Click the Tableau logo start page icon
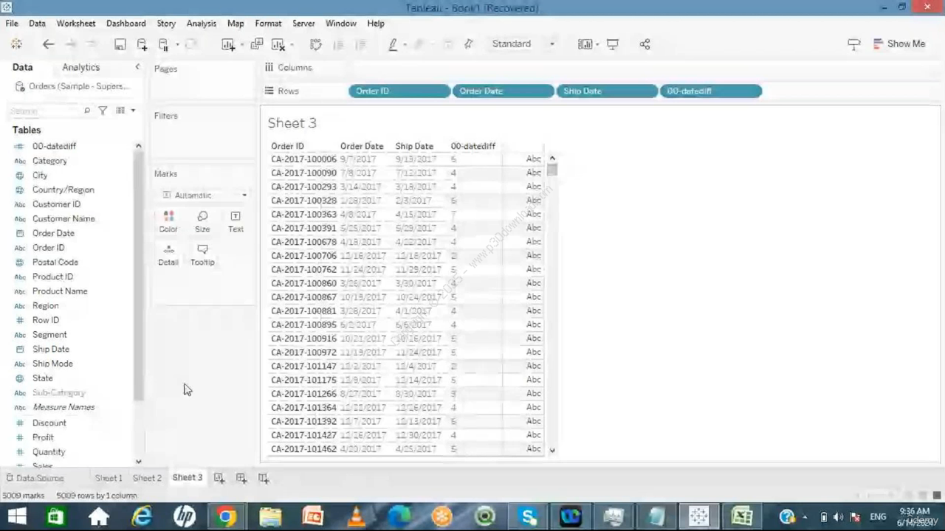 point(16,44)
